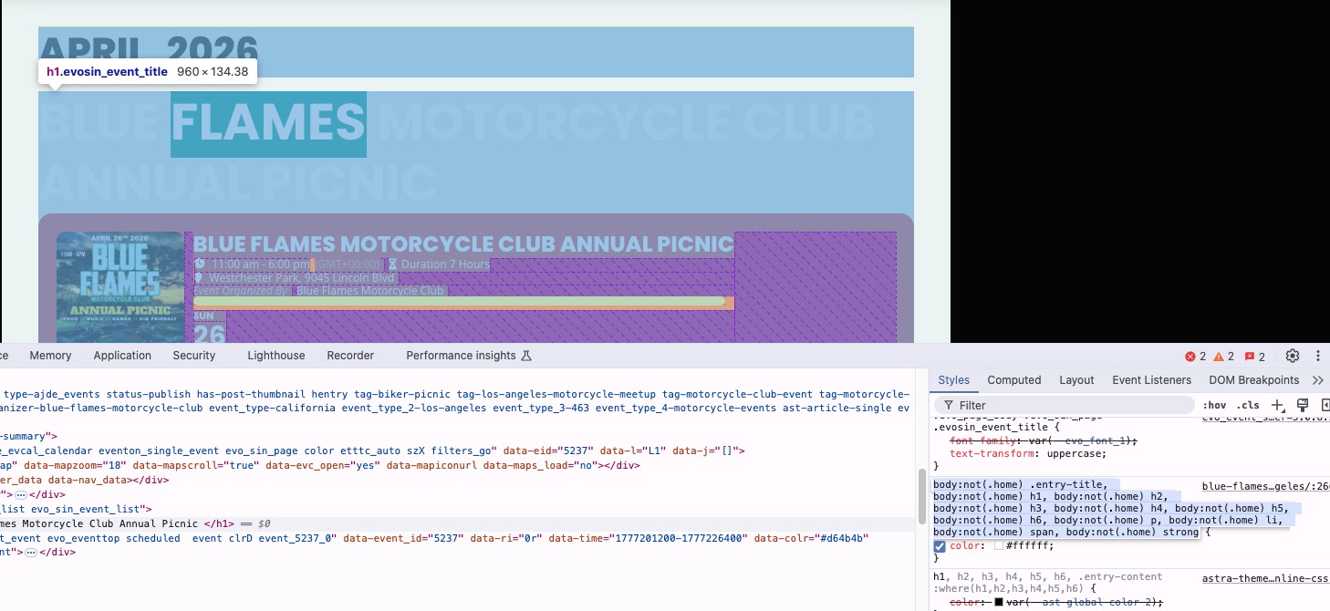Uncheck the color #ffffff property checkbox
The image size is (1330, 611).
pos(940,545)
